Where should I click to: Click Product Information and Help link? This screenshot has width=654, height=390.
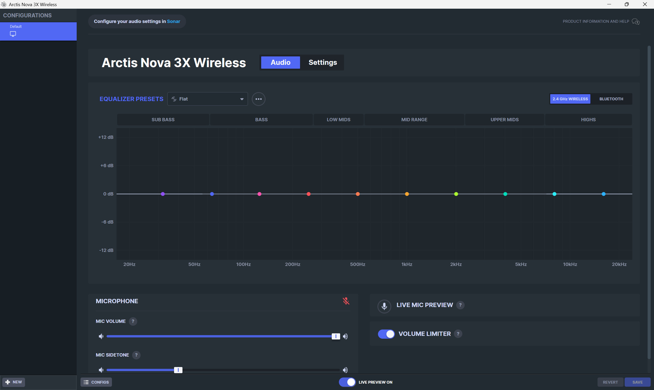[596, 21]
